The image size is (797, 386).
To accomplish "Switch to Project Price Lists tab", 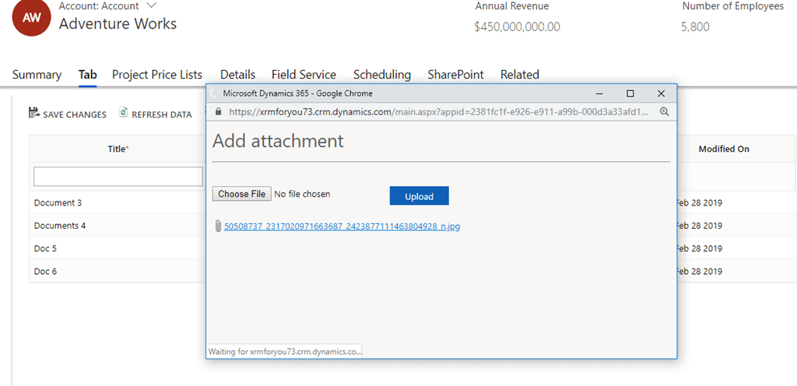I will point(157,75).
